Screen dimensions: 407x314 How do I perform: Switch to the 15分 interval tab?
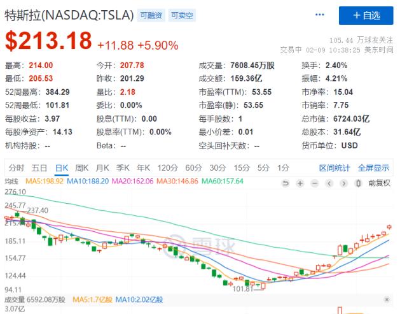(x=242, y=168)
